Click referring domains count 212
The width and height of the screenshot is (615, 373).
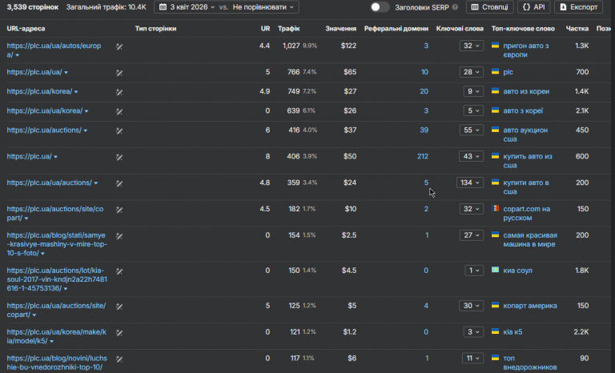click(422, 156)
